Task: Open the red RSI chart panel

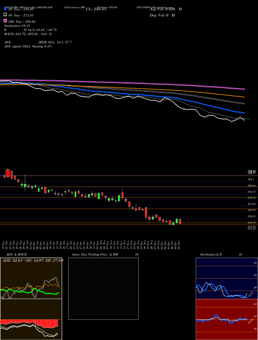Action: point(227,319)
